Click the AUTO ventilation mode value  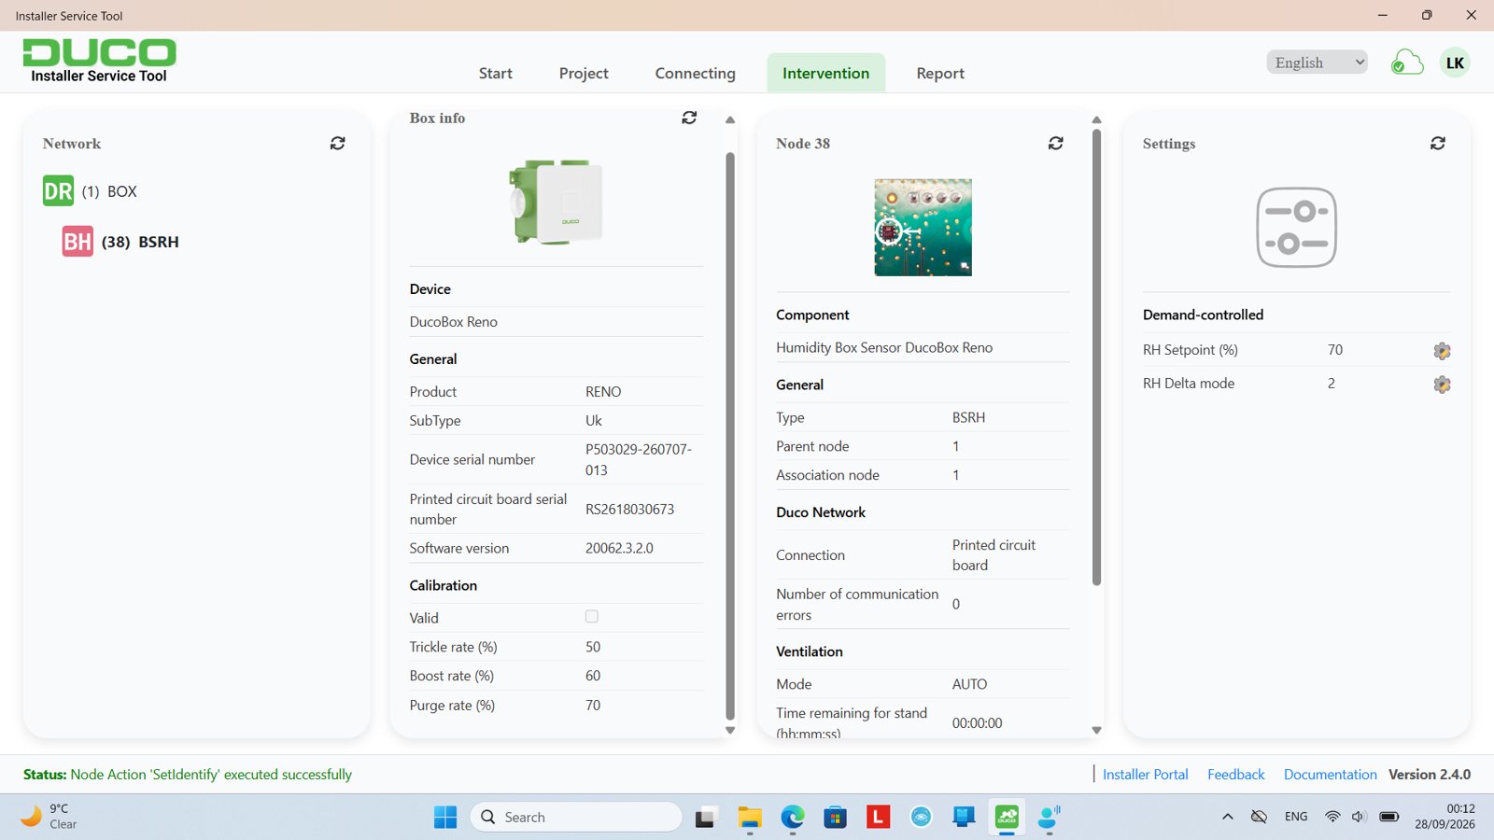969,684
